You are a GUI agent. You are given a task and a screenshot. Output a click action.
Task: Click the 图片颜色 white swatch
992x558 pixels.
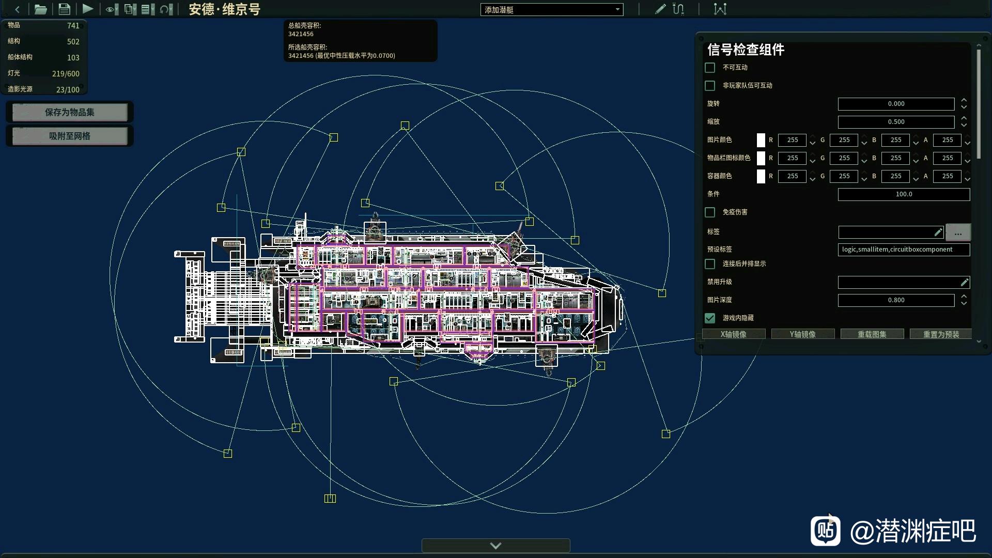tap(761, 140)
